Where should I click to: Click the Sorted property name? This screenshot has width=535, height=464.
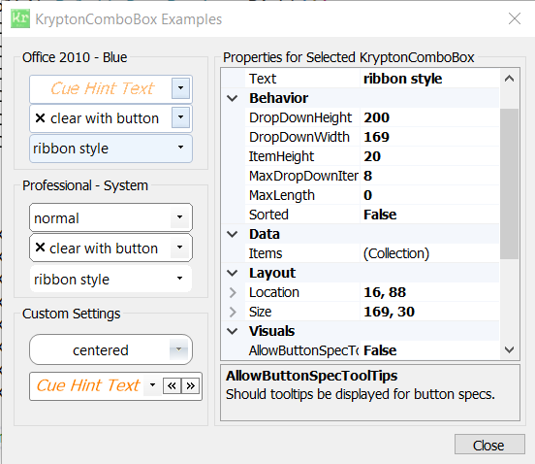tap(268, 215)
